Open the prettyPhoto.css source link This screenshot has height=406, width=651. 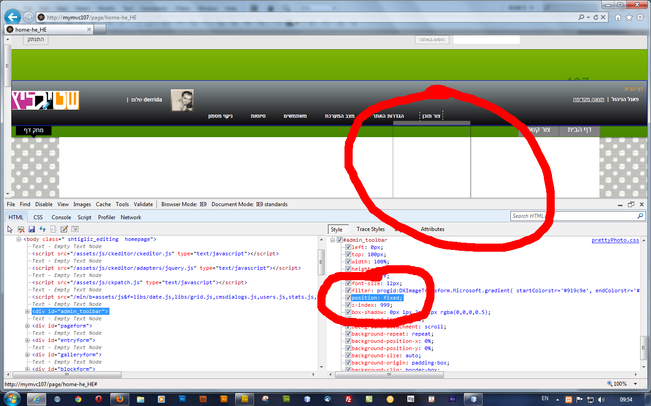point(615,240)
